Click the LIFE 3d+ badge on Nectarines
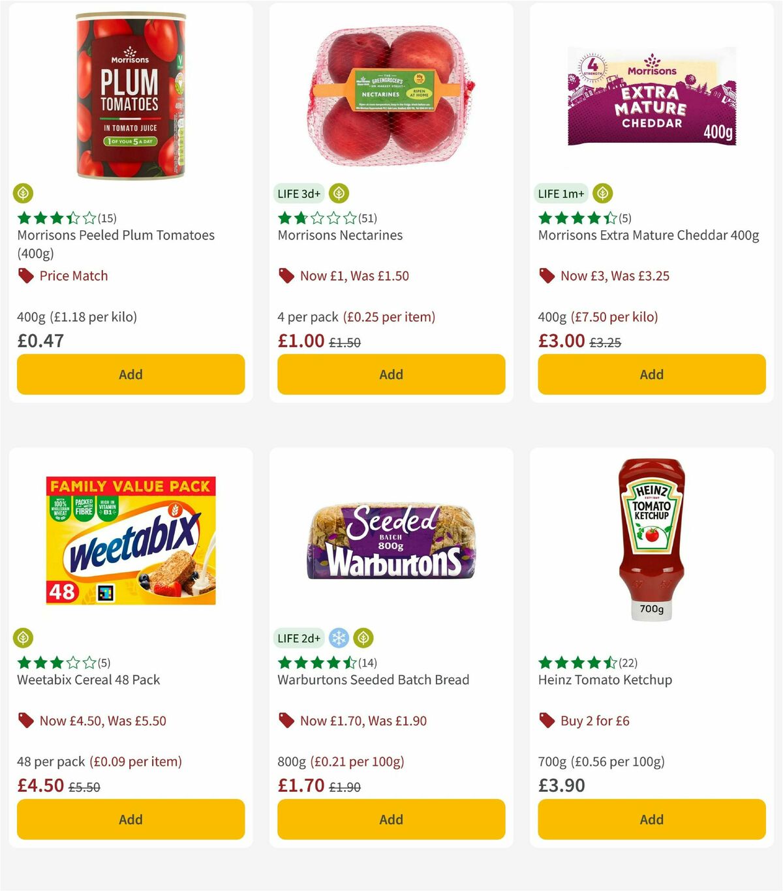783x891 pixels. click(x=298, y=193)
